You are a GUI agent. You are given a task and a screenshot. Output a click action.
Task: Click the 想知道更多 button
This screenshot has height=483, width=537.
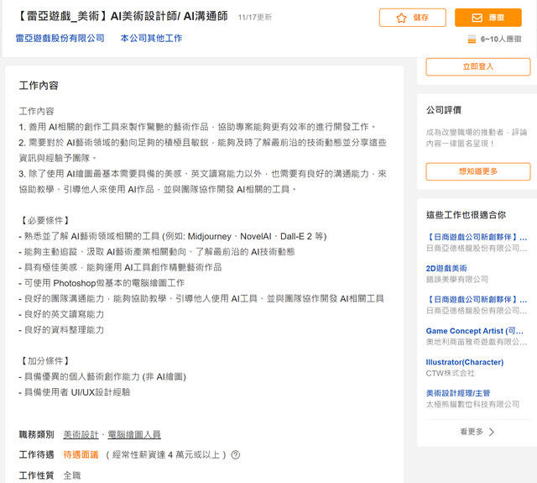click(x=478, y=171)
